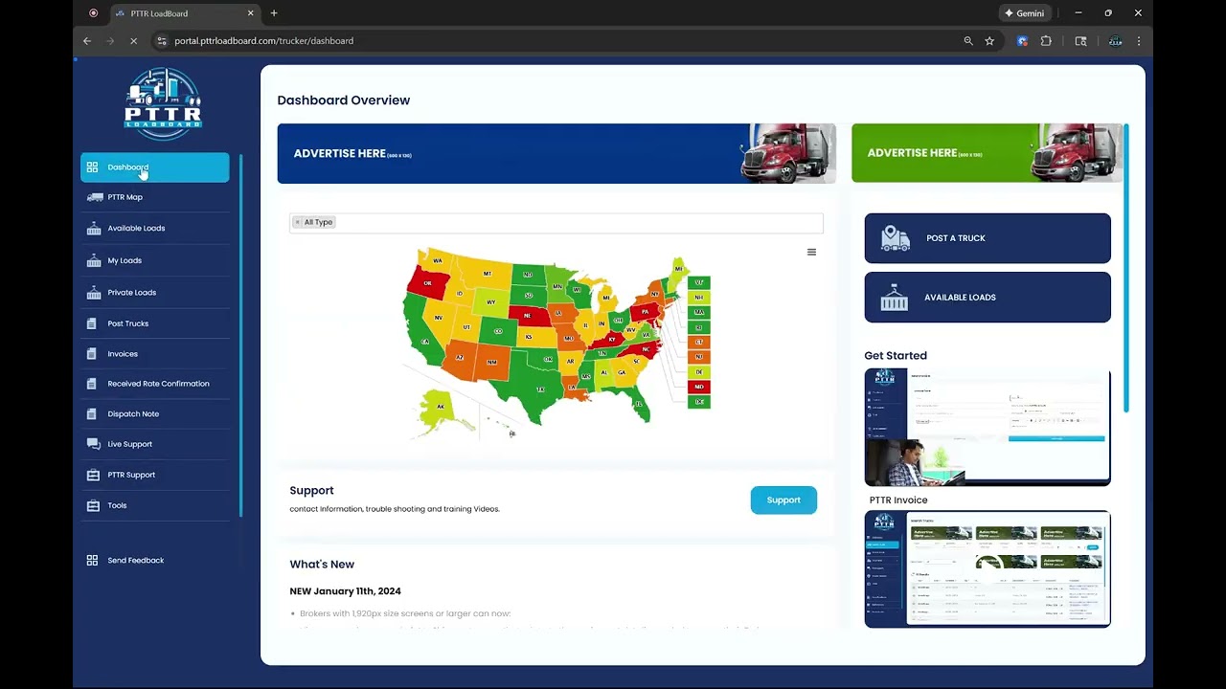
Task: Click the 'What's New' heading
Action: [x=322, y=565]
